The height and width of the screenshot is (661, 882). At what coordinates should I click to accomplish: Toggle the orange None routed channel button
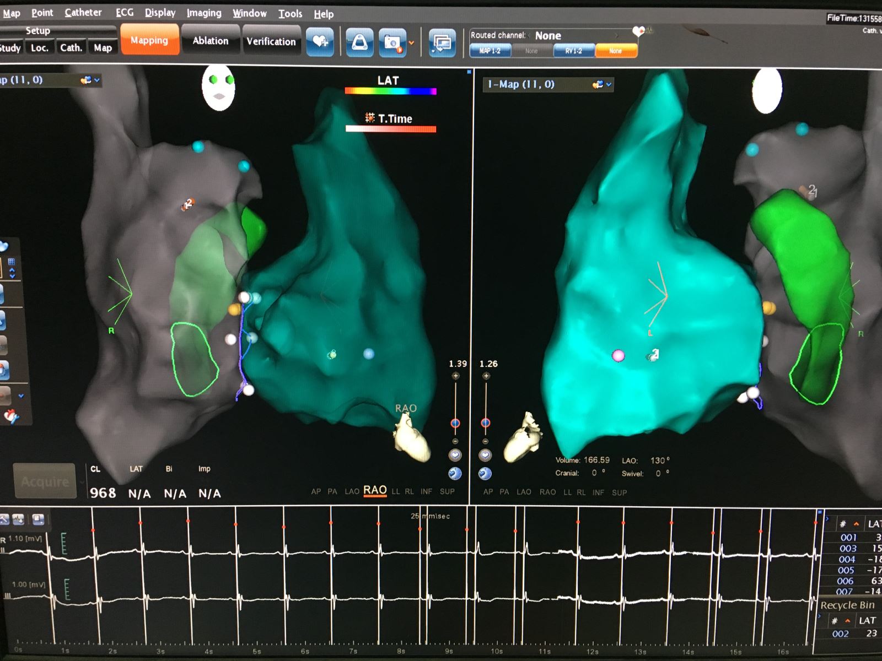(615, 51)
